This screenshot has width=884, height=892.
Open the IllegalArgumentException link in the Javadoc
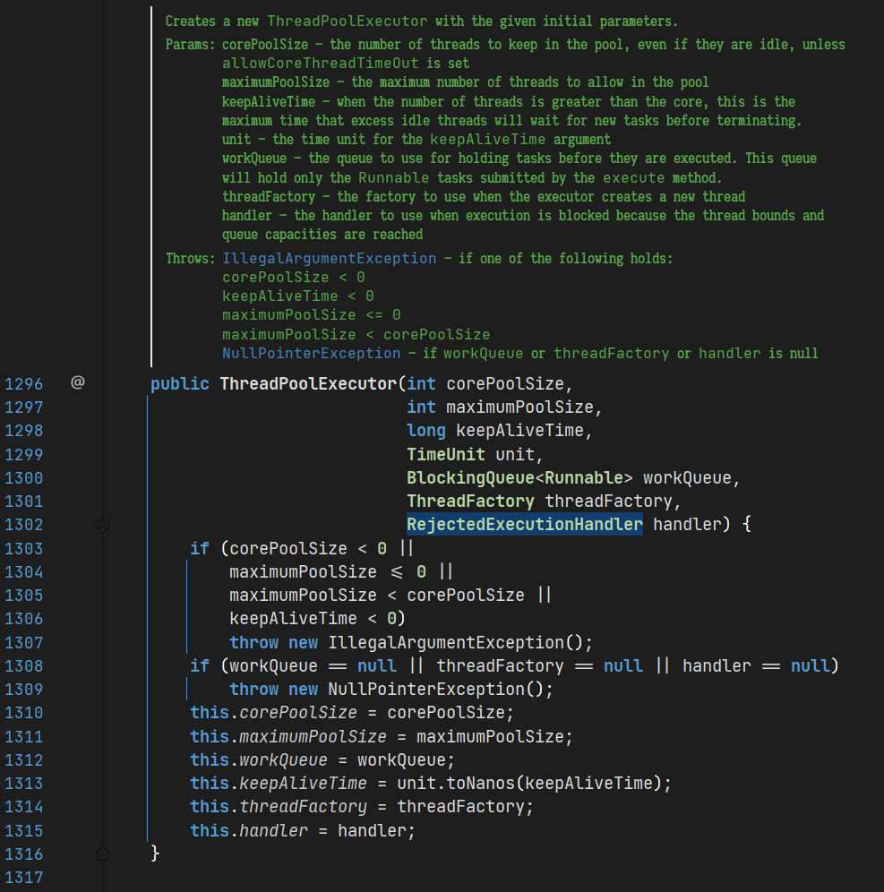pyautogui.click(x=330, y=258)
